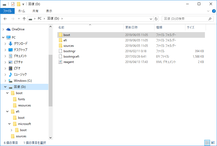Image resolution: width=217 pixels, height=146 pixels.
Task: Go up one level with up arrow
Action: coord(24,19)
